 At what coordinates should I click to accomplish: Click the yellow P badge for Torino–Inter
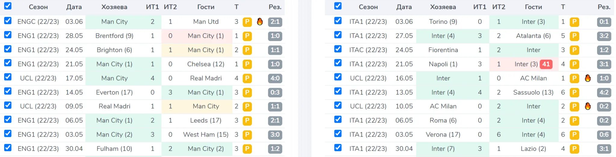(574, 22)
